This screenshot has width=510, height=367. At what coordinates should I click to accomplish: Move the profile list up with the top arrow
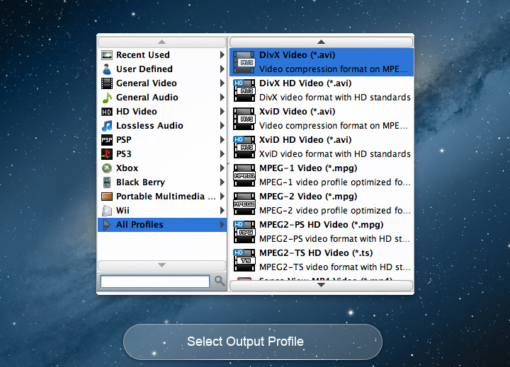(322, 42)
